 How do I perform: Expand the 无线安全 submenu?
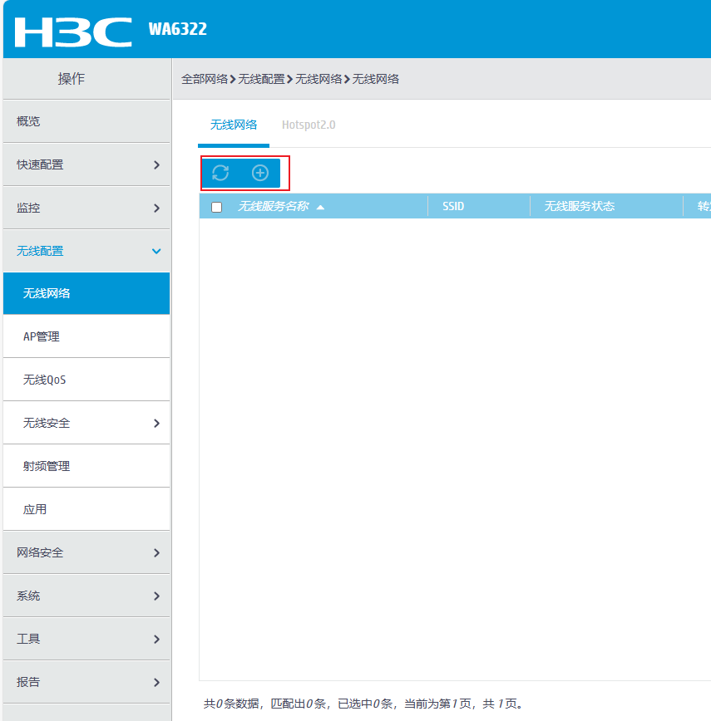pyautogui.click(x=86, y=422)
